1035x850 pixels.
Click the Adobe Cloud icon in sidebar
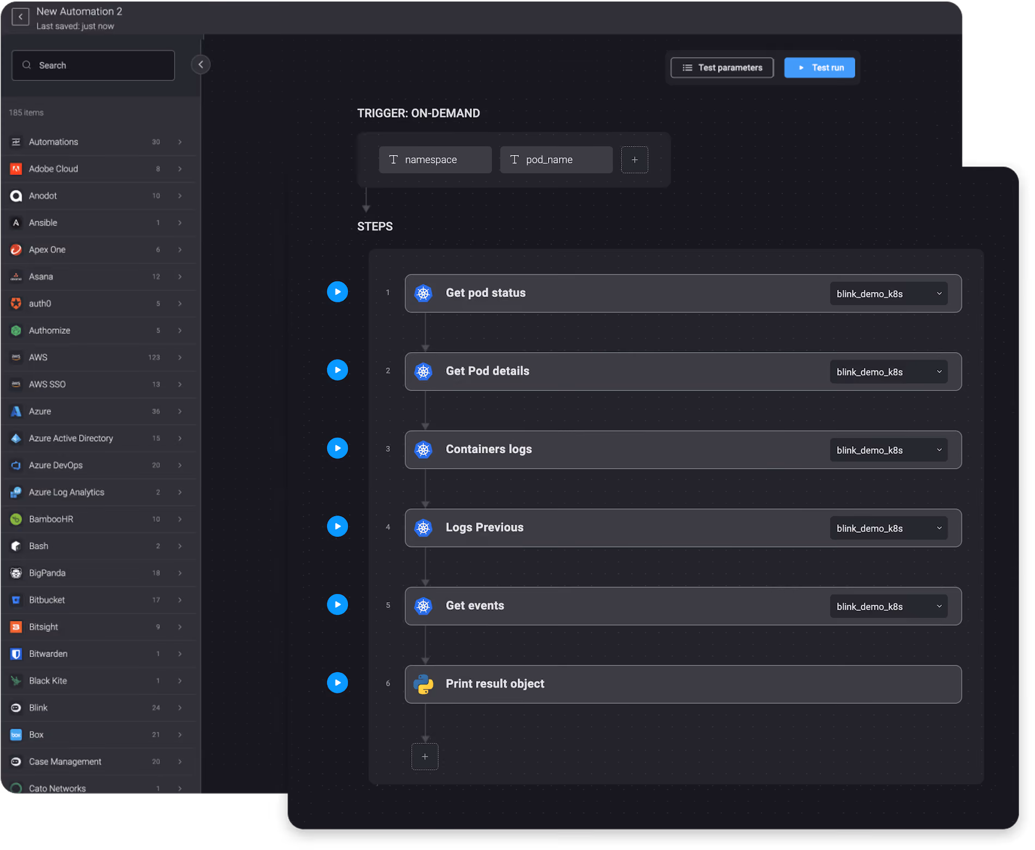tap(16, 169)
